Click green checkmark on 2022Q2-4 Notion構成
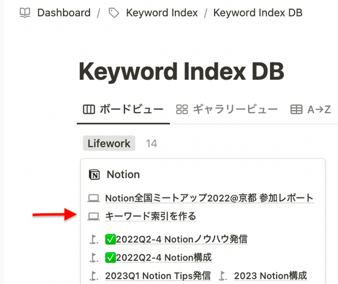Image resolution: width=338 pixels, height=284 pixels. [110, 257]
